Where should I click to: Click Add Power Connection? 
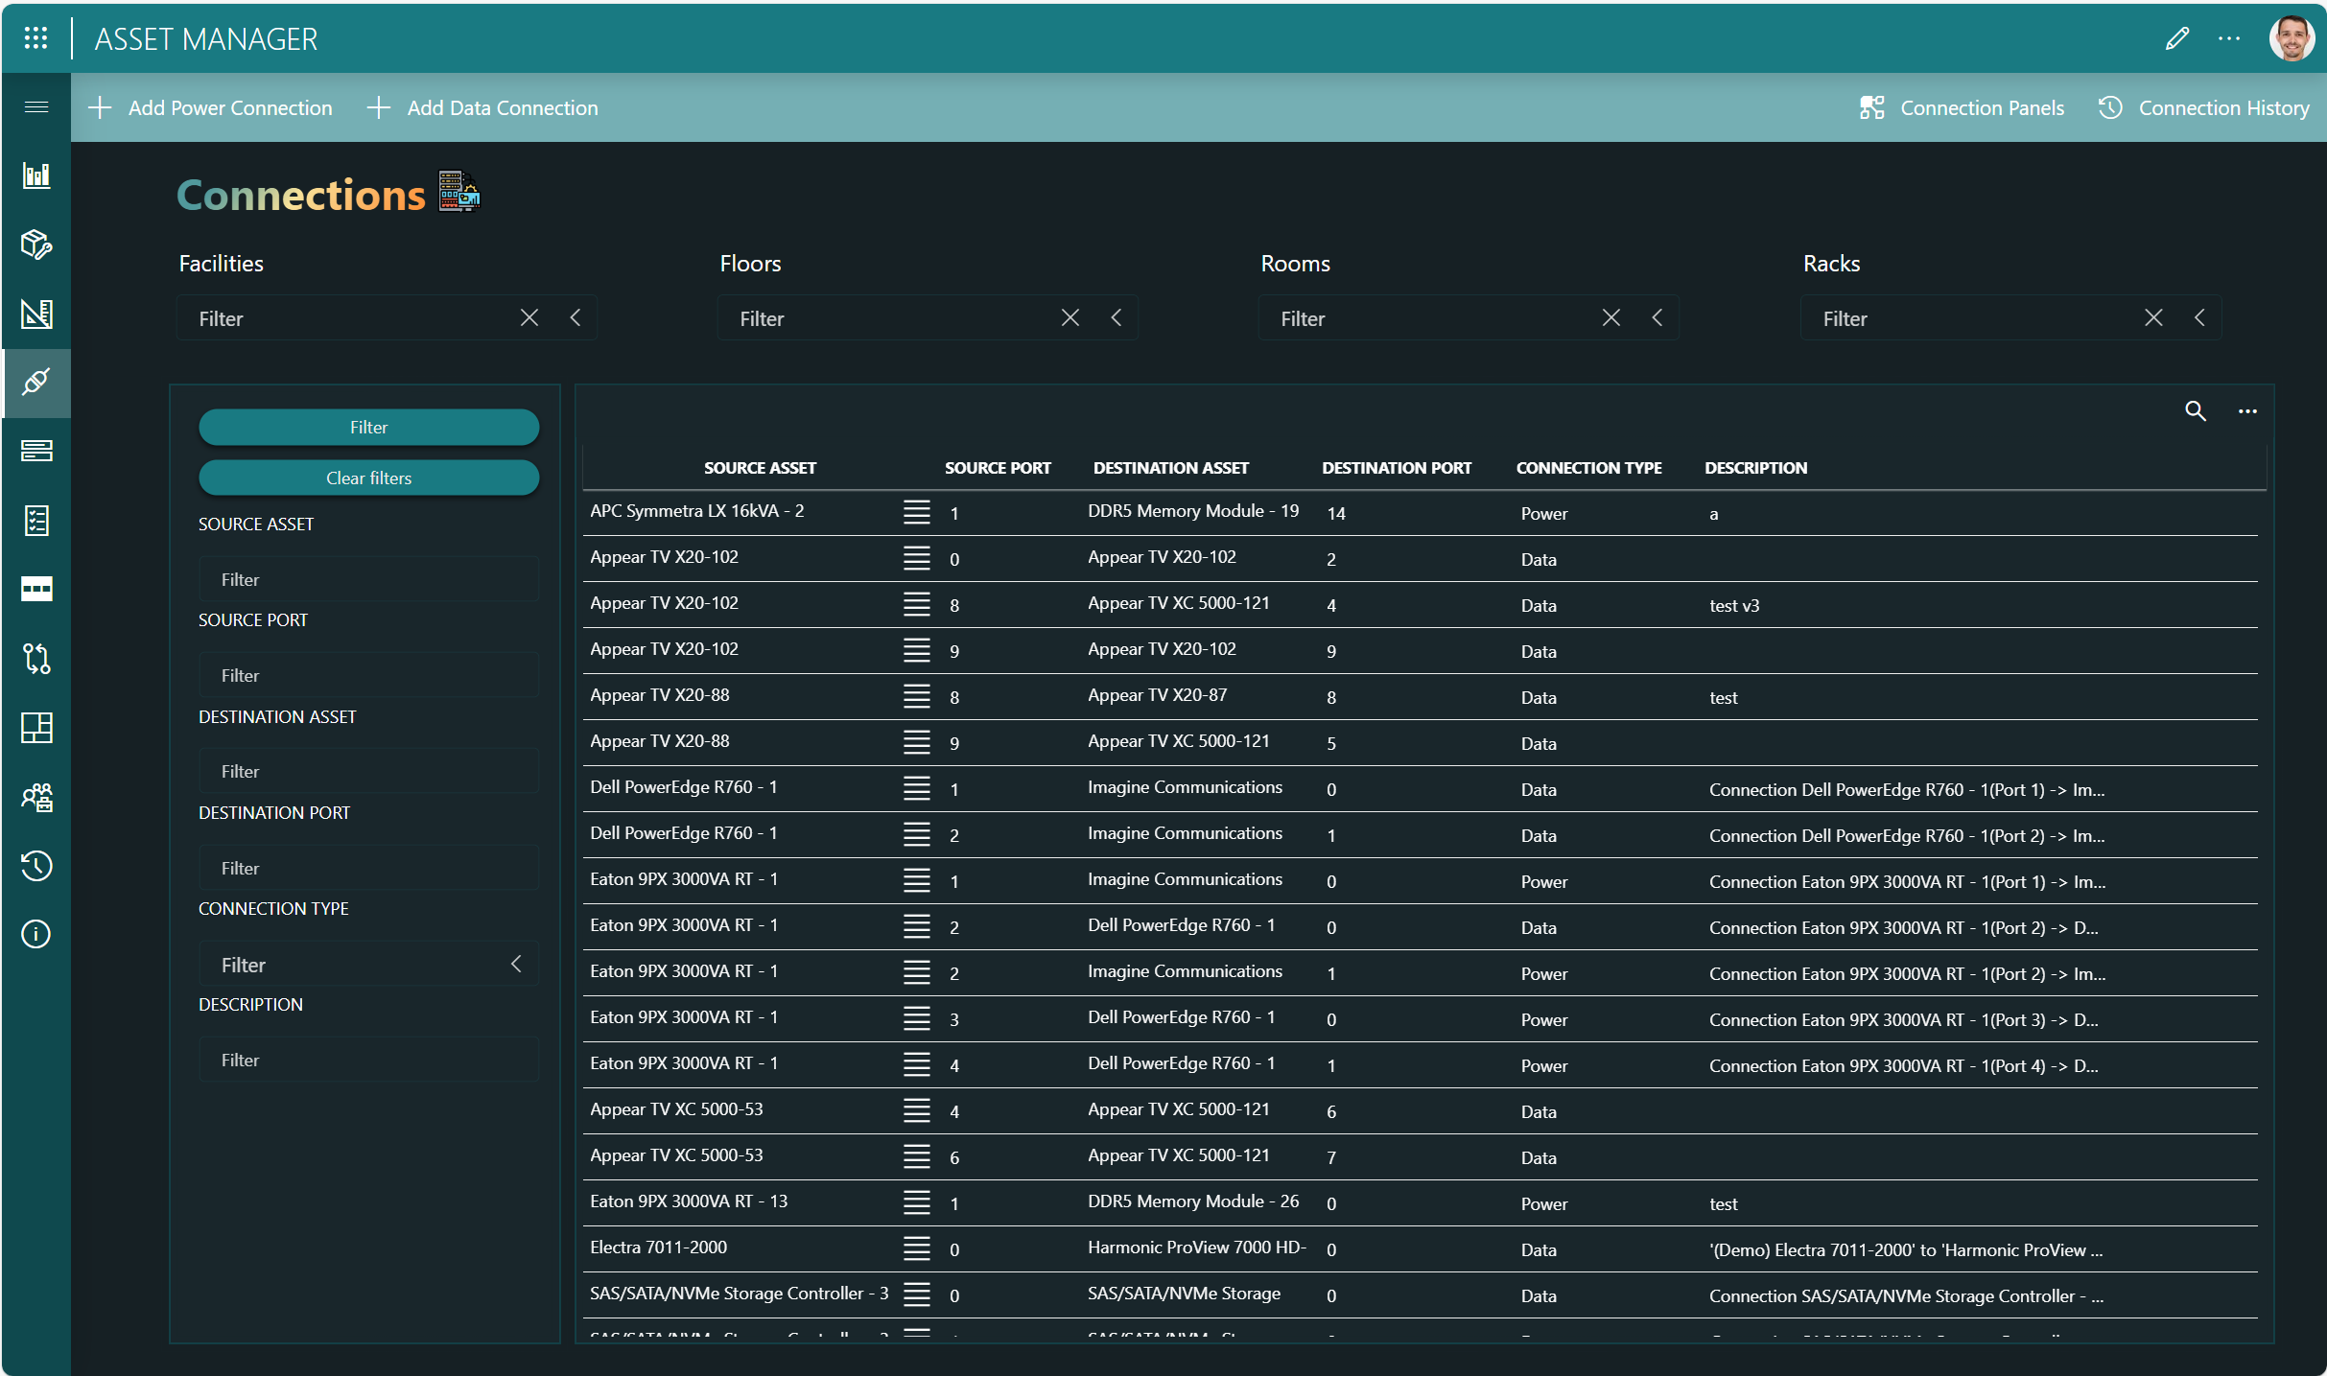point(211,107)
